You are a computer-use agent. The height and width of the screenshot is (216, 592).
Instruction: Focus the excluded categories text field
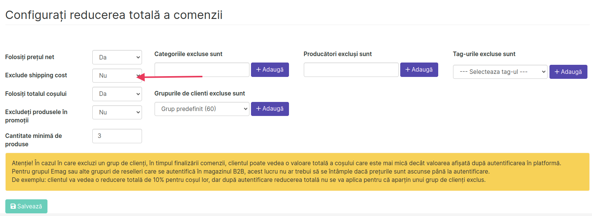(x=202, y=70)
